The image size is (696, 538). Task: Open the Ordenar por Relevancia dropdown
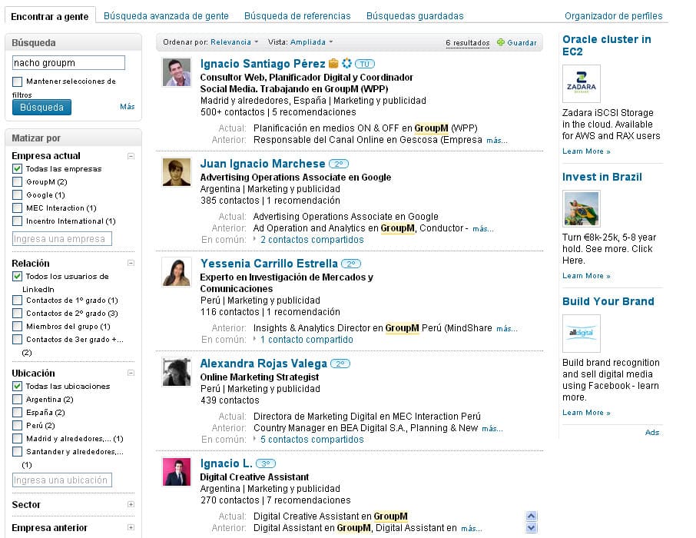pos(234,42)
